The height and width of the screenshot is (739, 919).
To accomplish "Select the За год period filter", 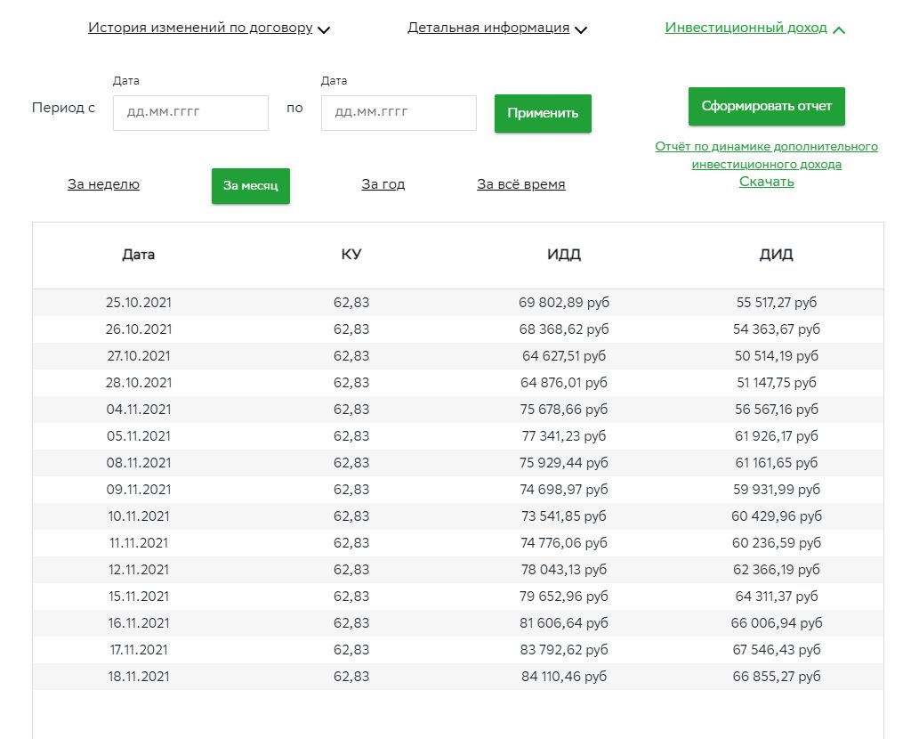I will [383, 184].
